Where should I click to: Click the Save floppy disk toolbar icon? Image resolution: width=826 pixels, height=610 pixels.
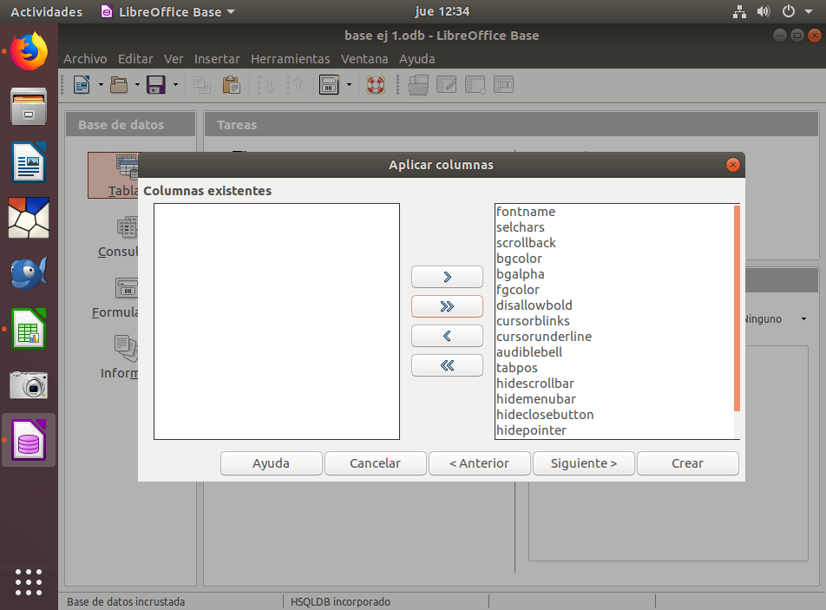pyautogui.click(x=156, y=85)
